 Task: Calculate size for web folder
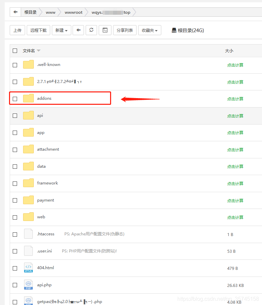click(x=235, y=217)
